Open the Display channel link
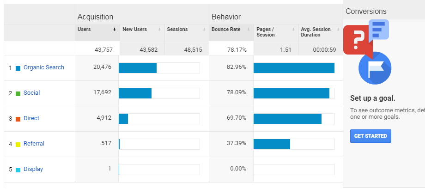Screen dimensions: 425x189 [x=33, y=169]
